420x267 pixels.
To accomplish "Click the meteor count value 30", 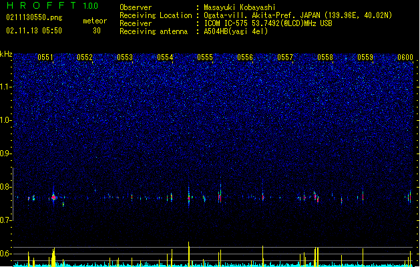I will tap(97, 31).
